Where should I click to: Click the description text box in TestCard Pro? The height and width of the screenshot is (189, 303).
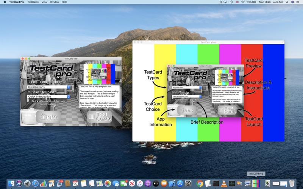coord(100,97)
